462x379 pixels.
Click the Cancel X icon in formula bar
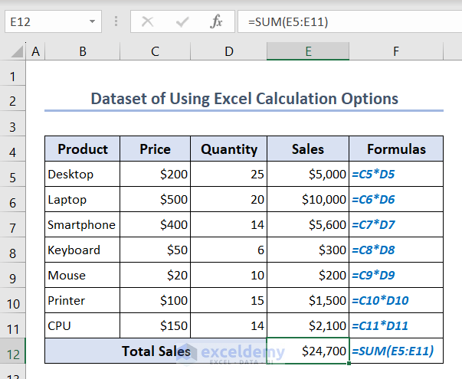[147, 21]
